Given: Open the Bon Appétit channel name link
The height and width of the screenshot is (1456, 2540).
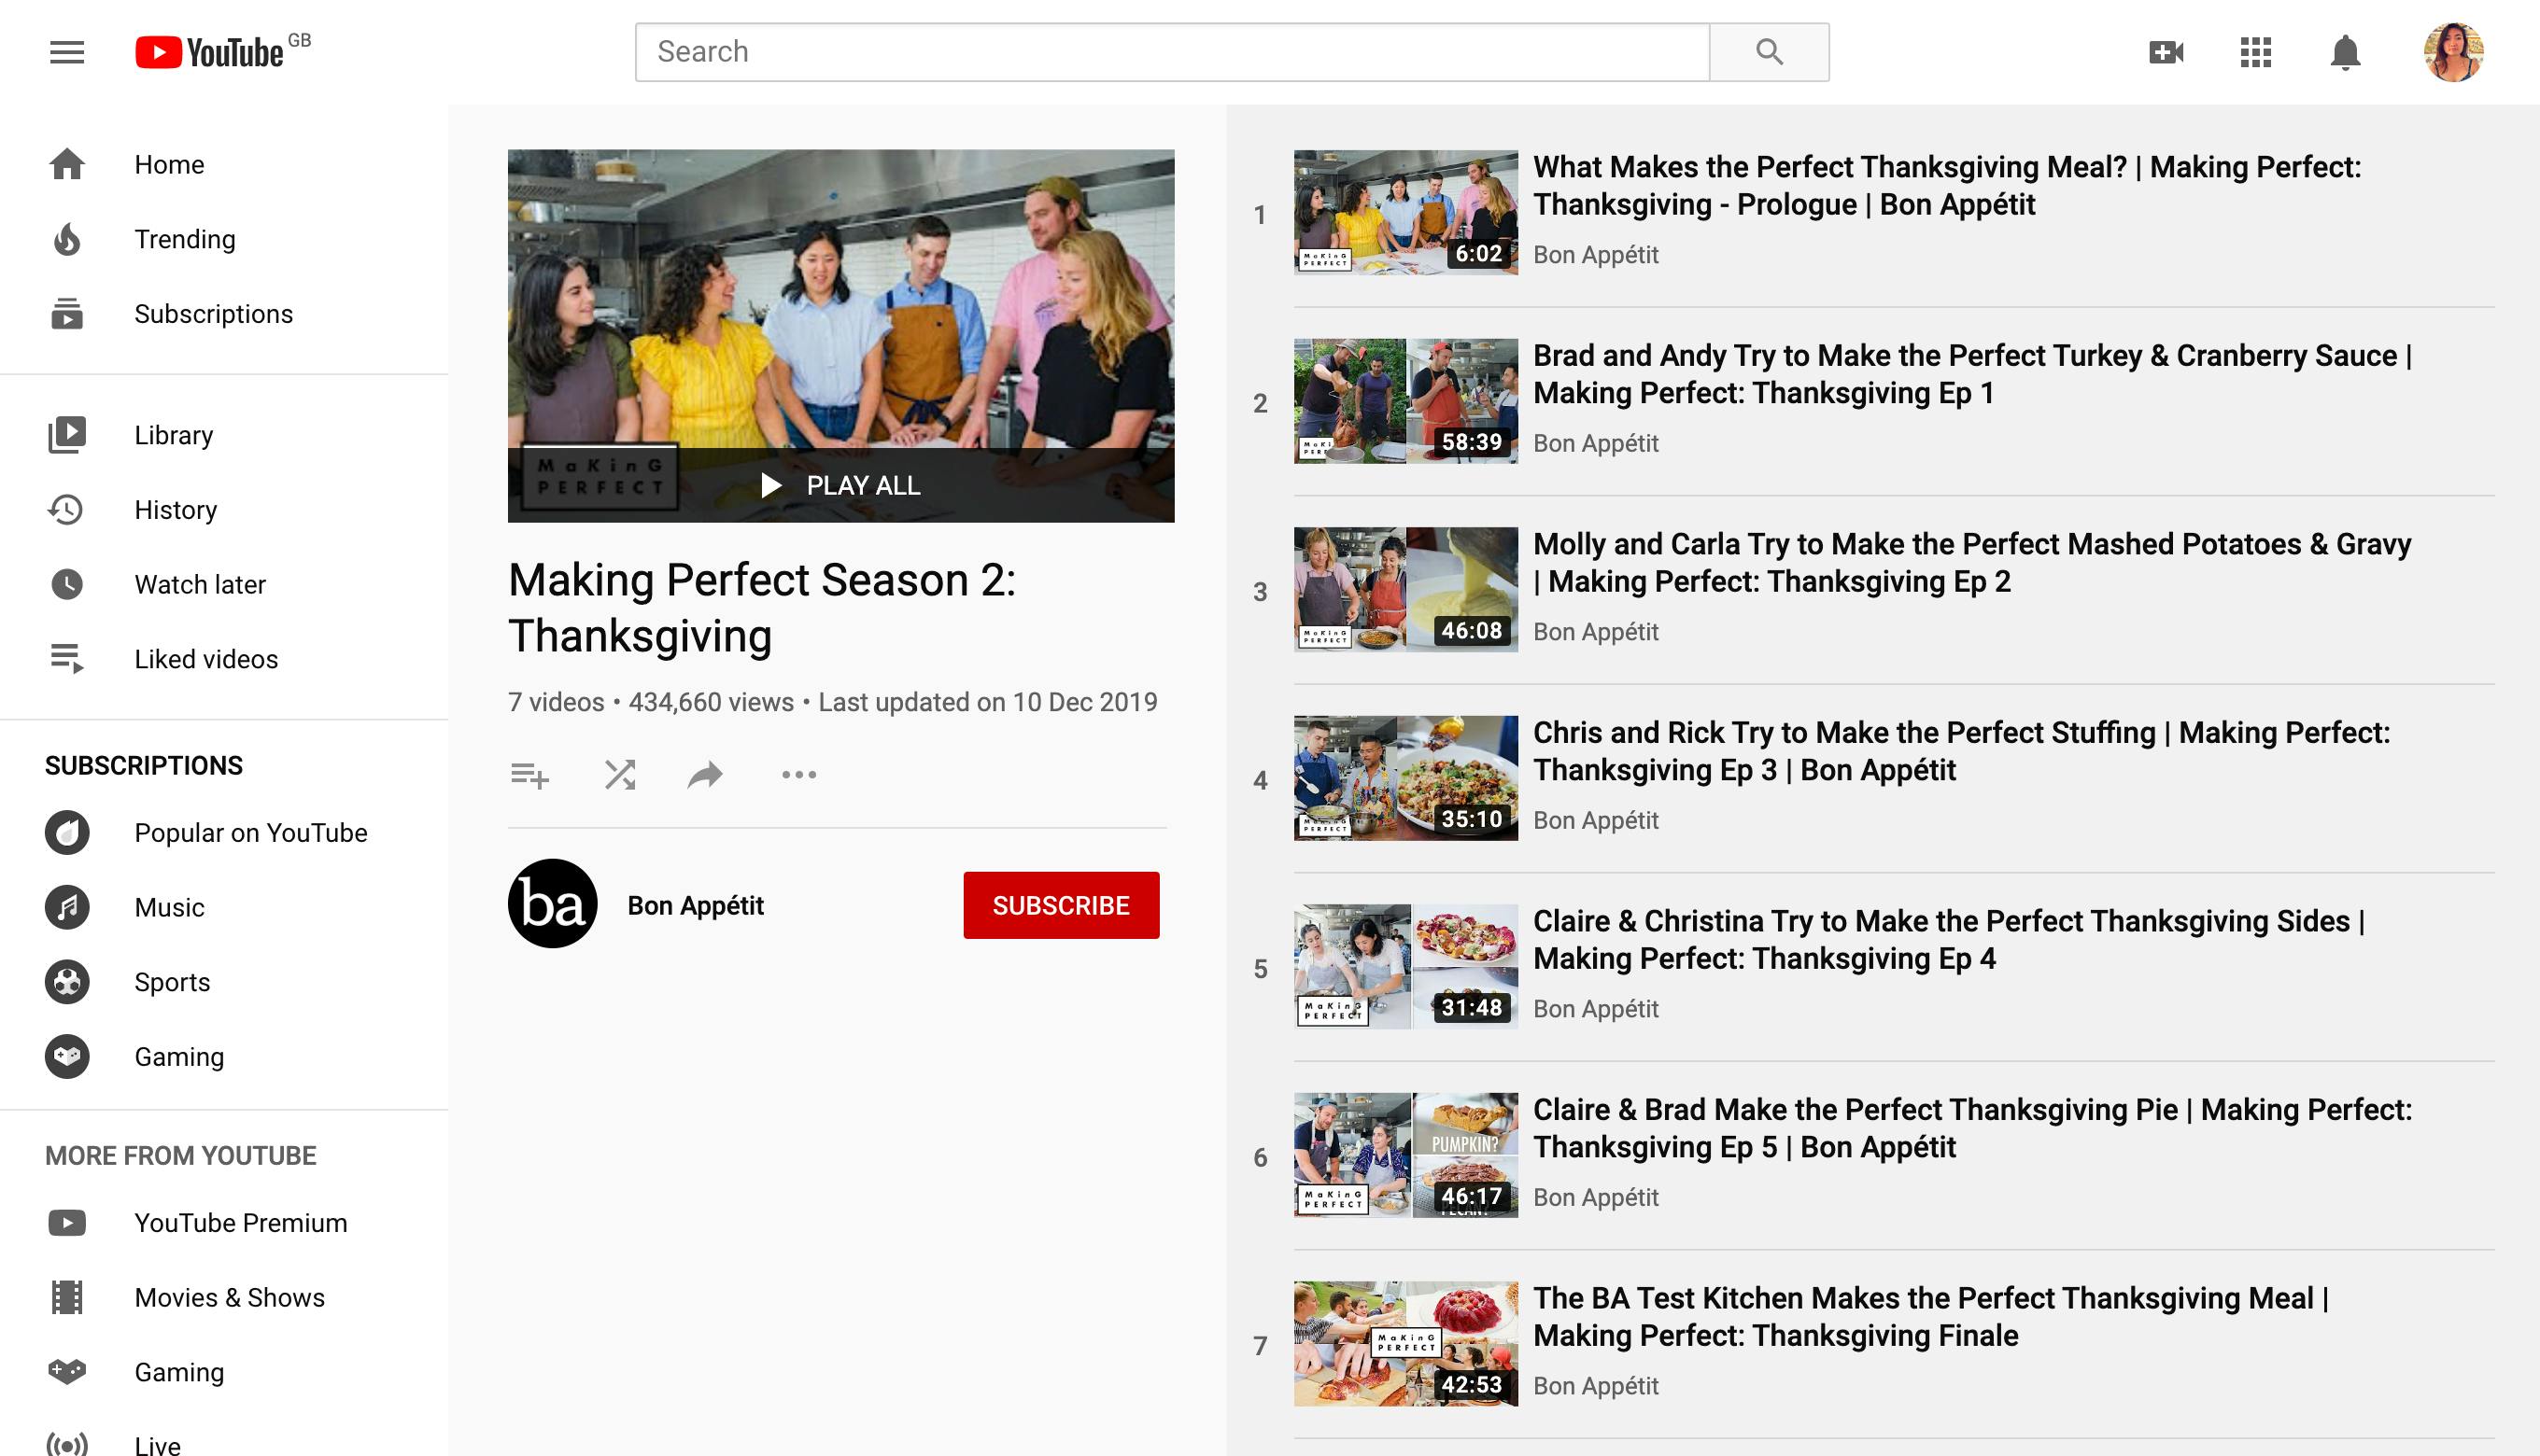Looking at the screenshot, I should [x=696, y=905].
